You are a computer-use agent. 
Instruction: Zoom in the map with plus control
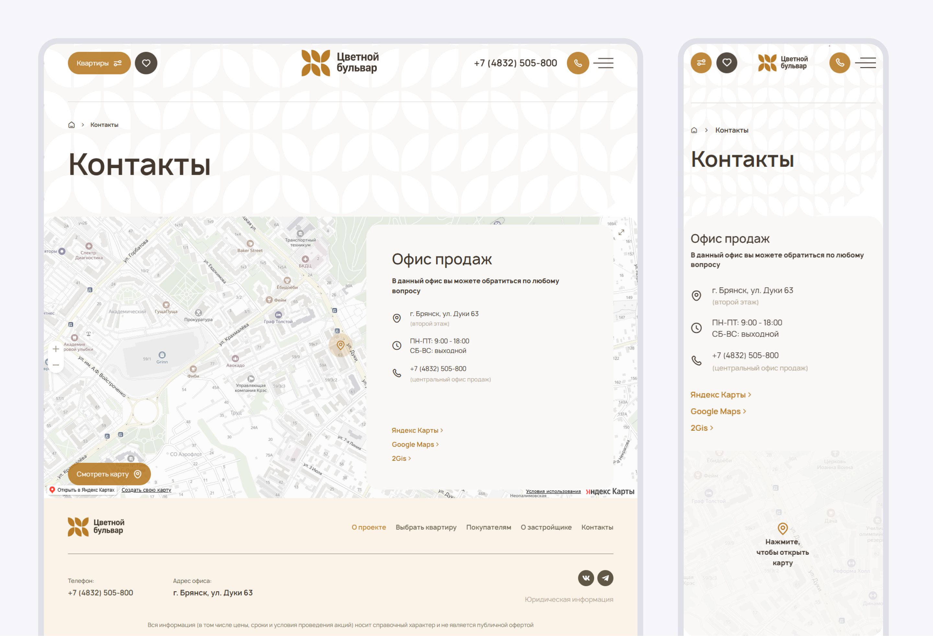pyautogui.click(x=56, y=349)
